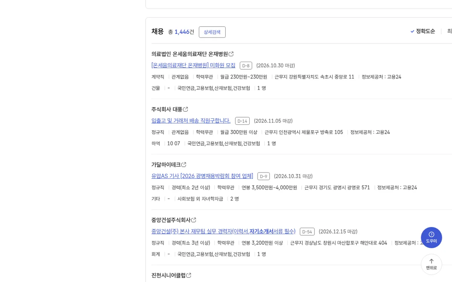
Task: Click company name 가달하이테크
Action: click(166, 165)
